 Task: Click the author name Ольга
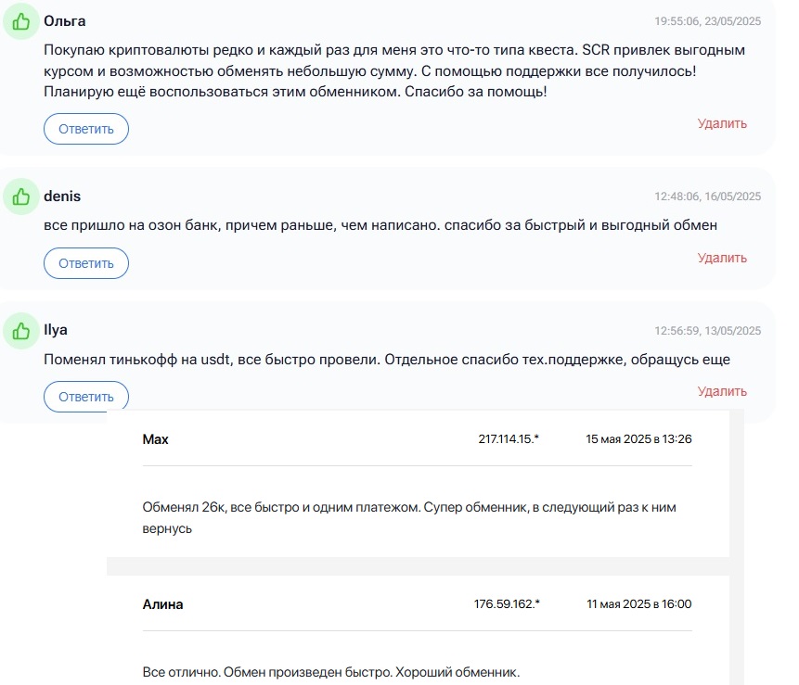(x=65, y=21)
